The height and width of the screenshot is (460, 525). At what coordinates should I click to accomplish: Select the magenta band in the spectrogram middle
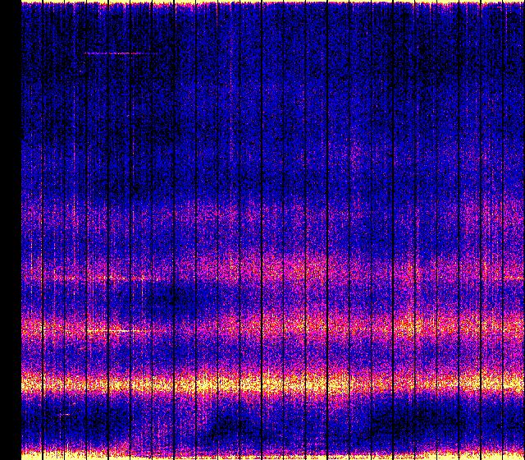[x=271, y=269]
